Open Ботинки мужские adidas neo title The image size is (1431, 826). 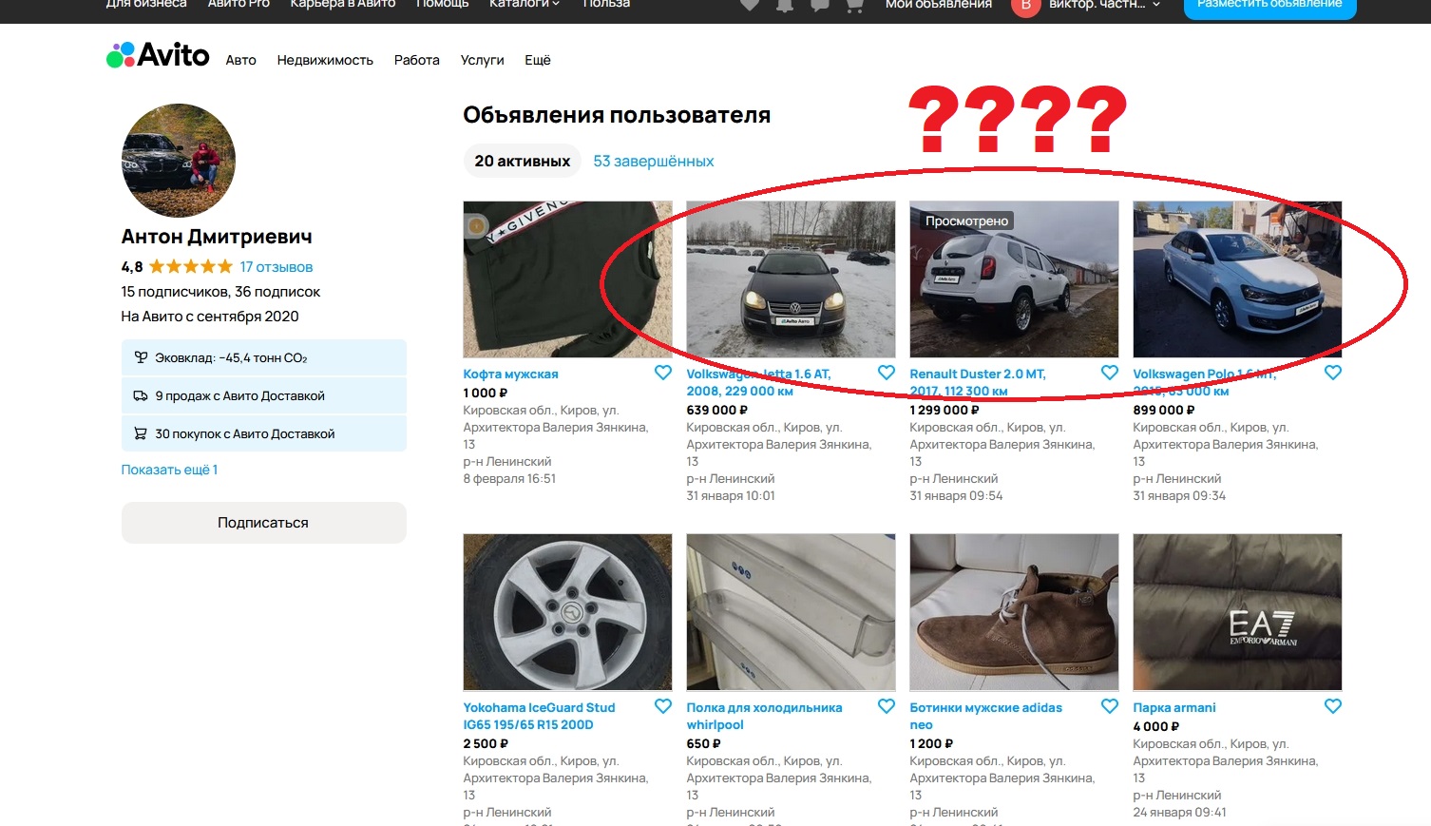tap(986, 716)
